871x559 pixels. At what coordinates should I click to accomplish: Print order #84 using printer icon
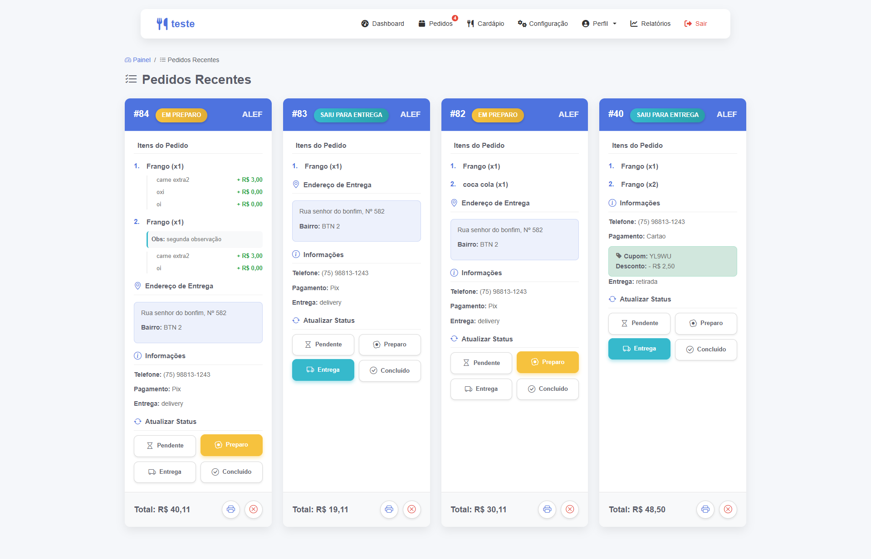[x=231, y=509]
